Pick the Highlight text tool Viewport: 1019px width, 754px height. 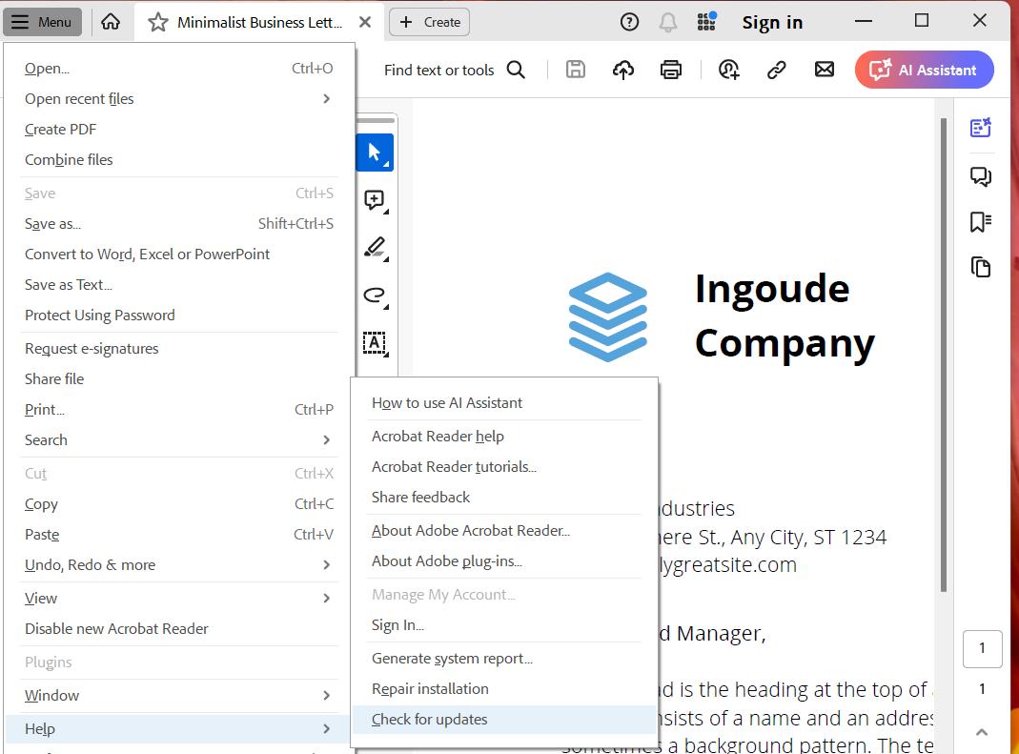click(375, 248)
